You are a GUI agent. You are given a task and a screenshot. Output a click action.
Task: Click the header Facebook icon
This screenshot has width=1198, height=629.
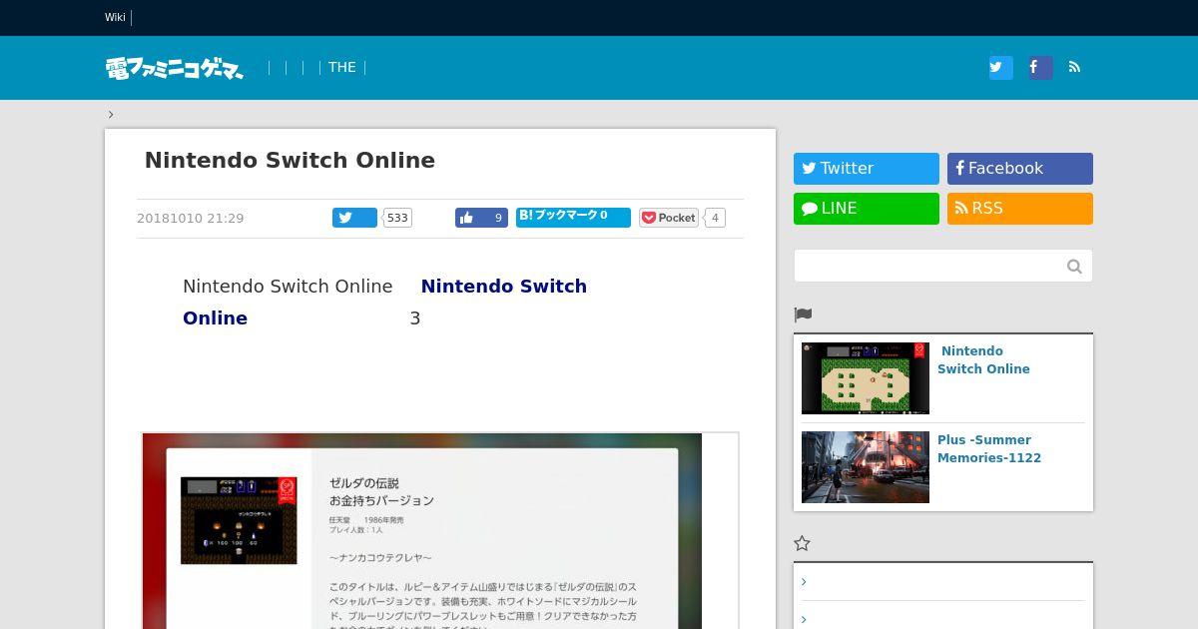1039,67
